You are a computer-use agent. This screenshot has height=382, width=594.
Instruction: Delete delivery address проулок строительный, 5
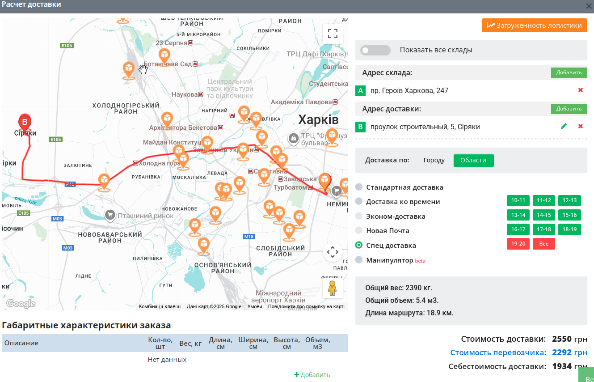tap(581, 126)
